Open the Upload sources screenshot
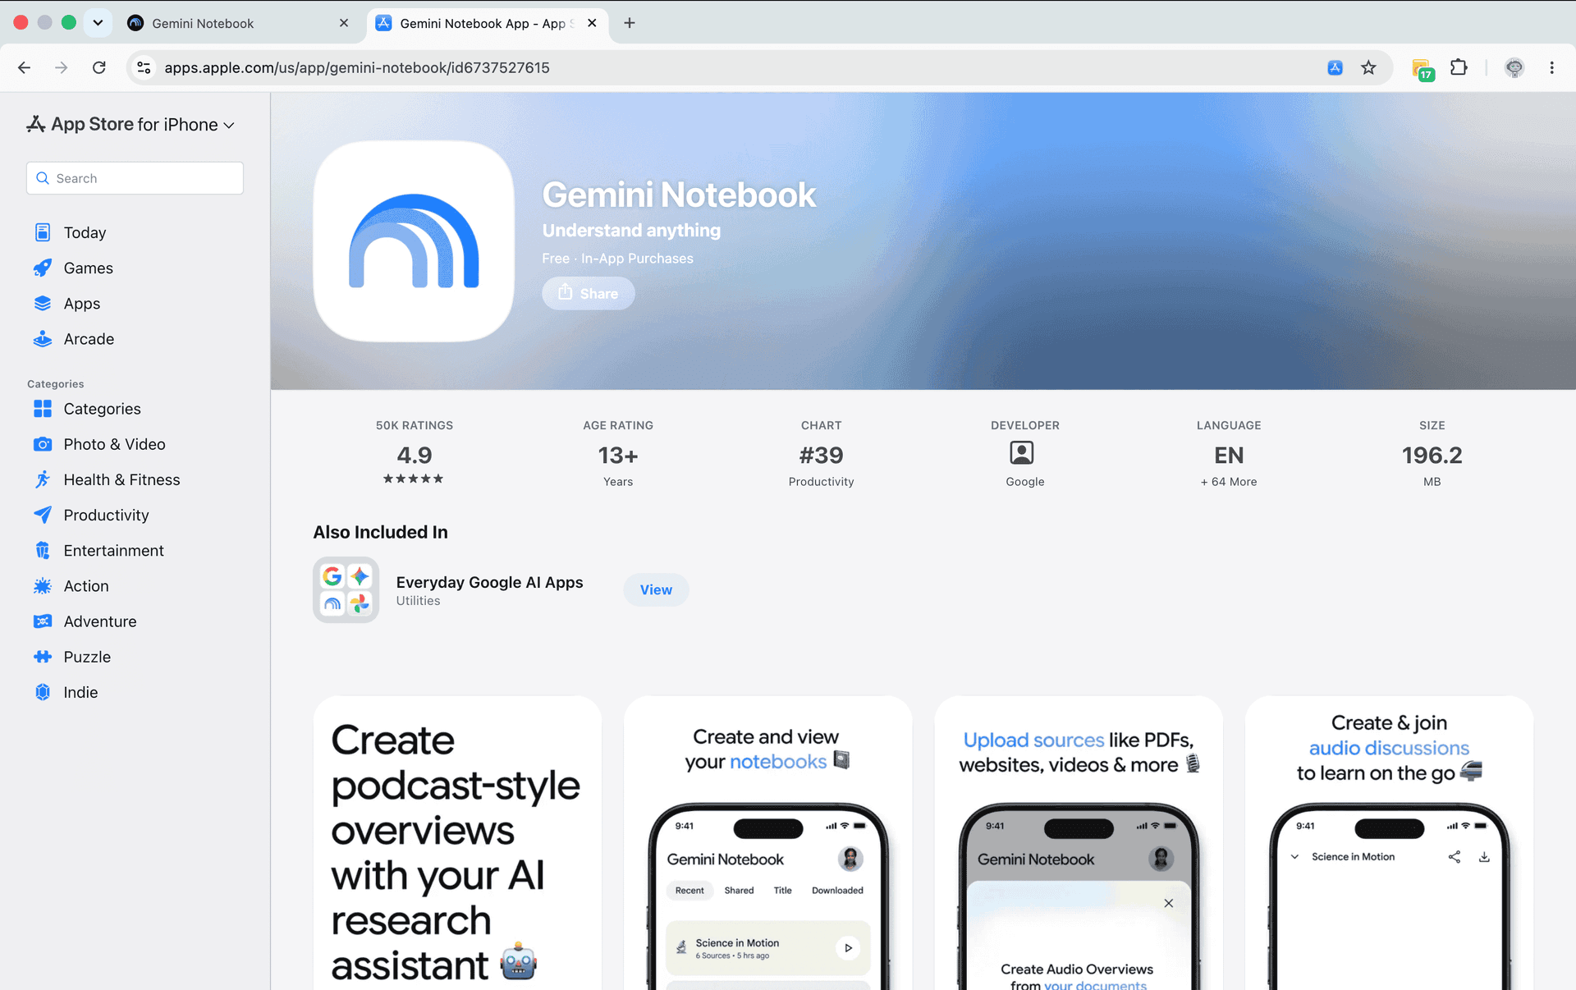Screen dimensions: 1576x990 [x=1079, y=843]
